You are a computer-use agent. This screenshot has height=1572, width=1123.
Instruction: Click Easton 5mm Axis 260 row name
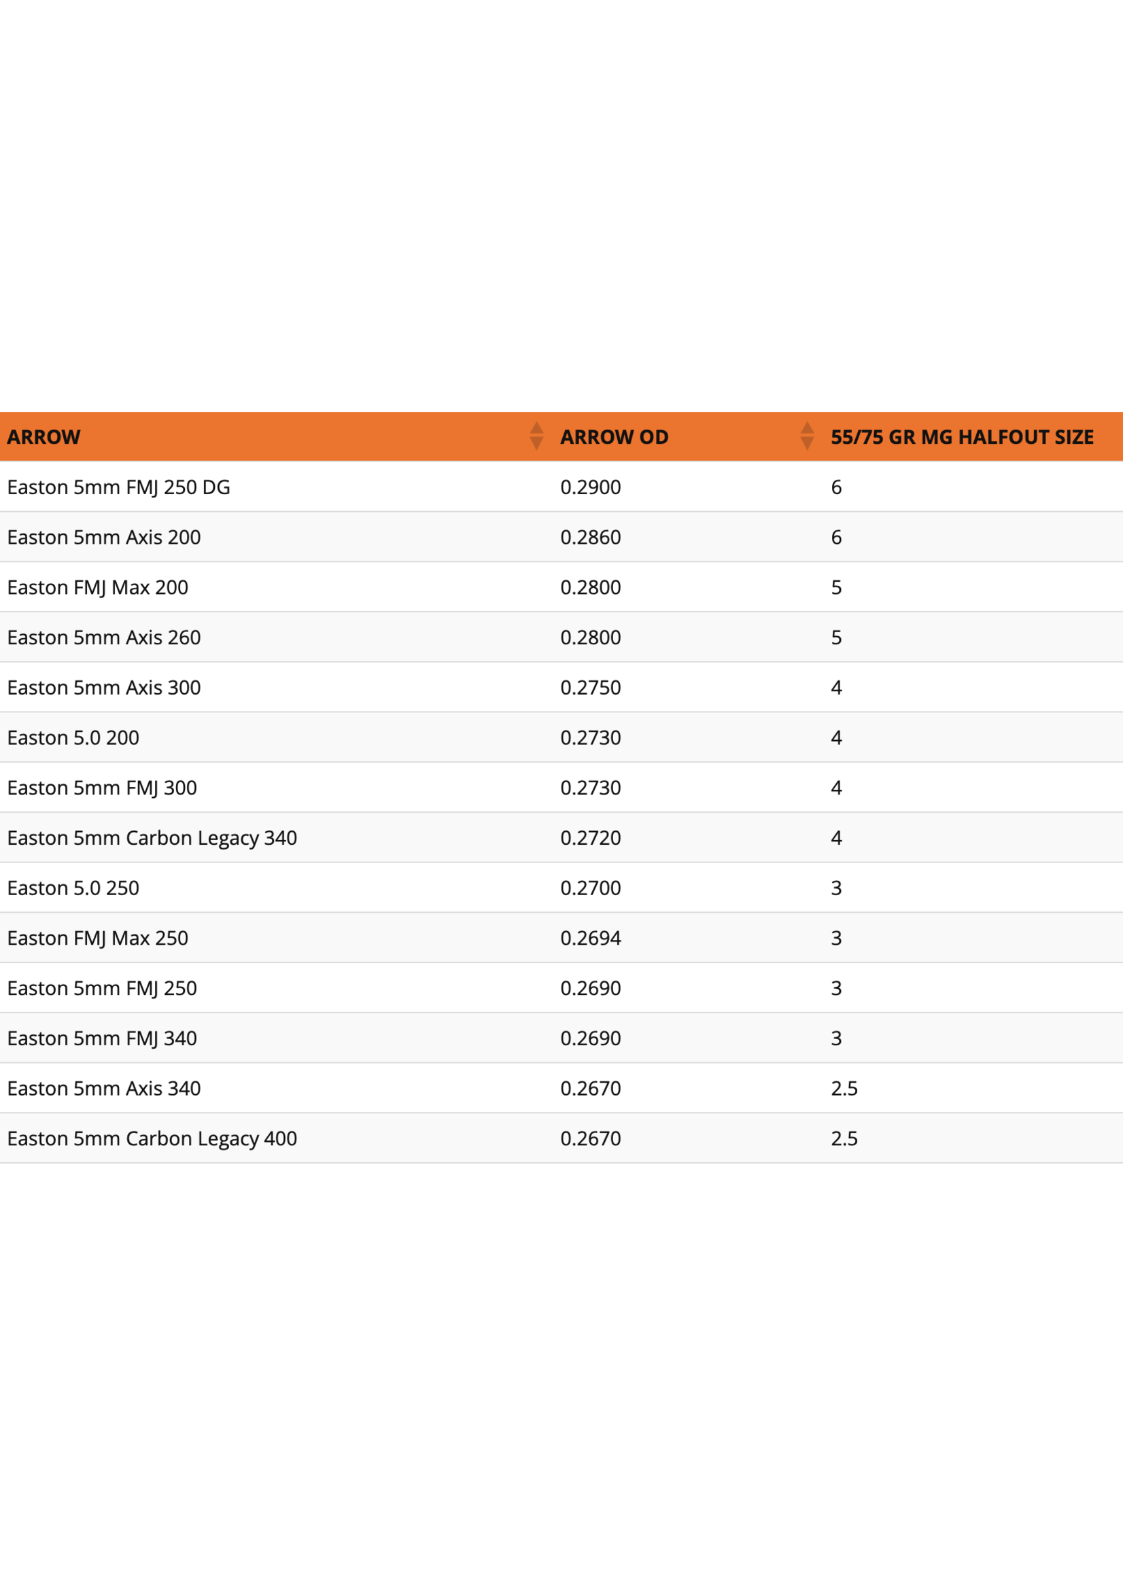(104, 637)
